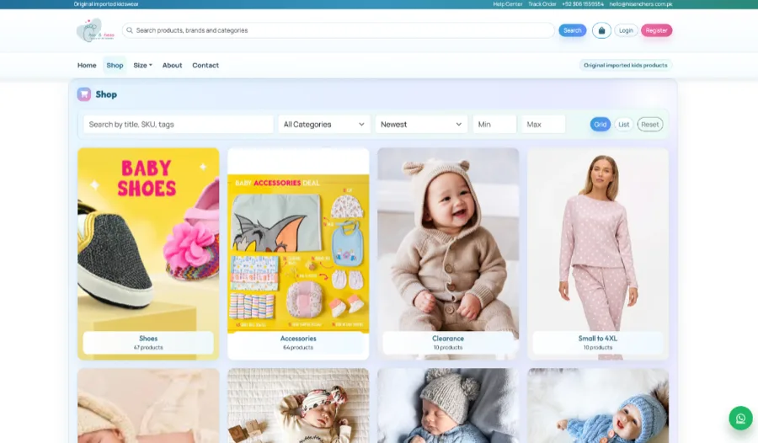
Task: Open the Small to 4XL category card
Action: tap(598, 254)
